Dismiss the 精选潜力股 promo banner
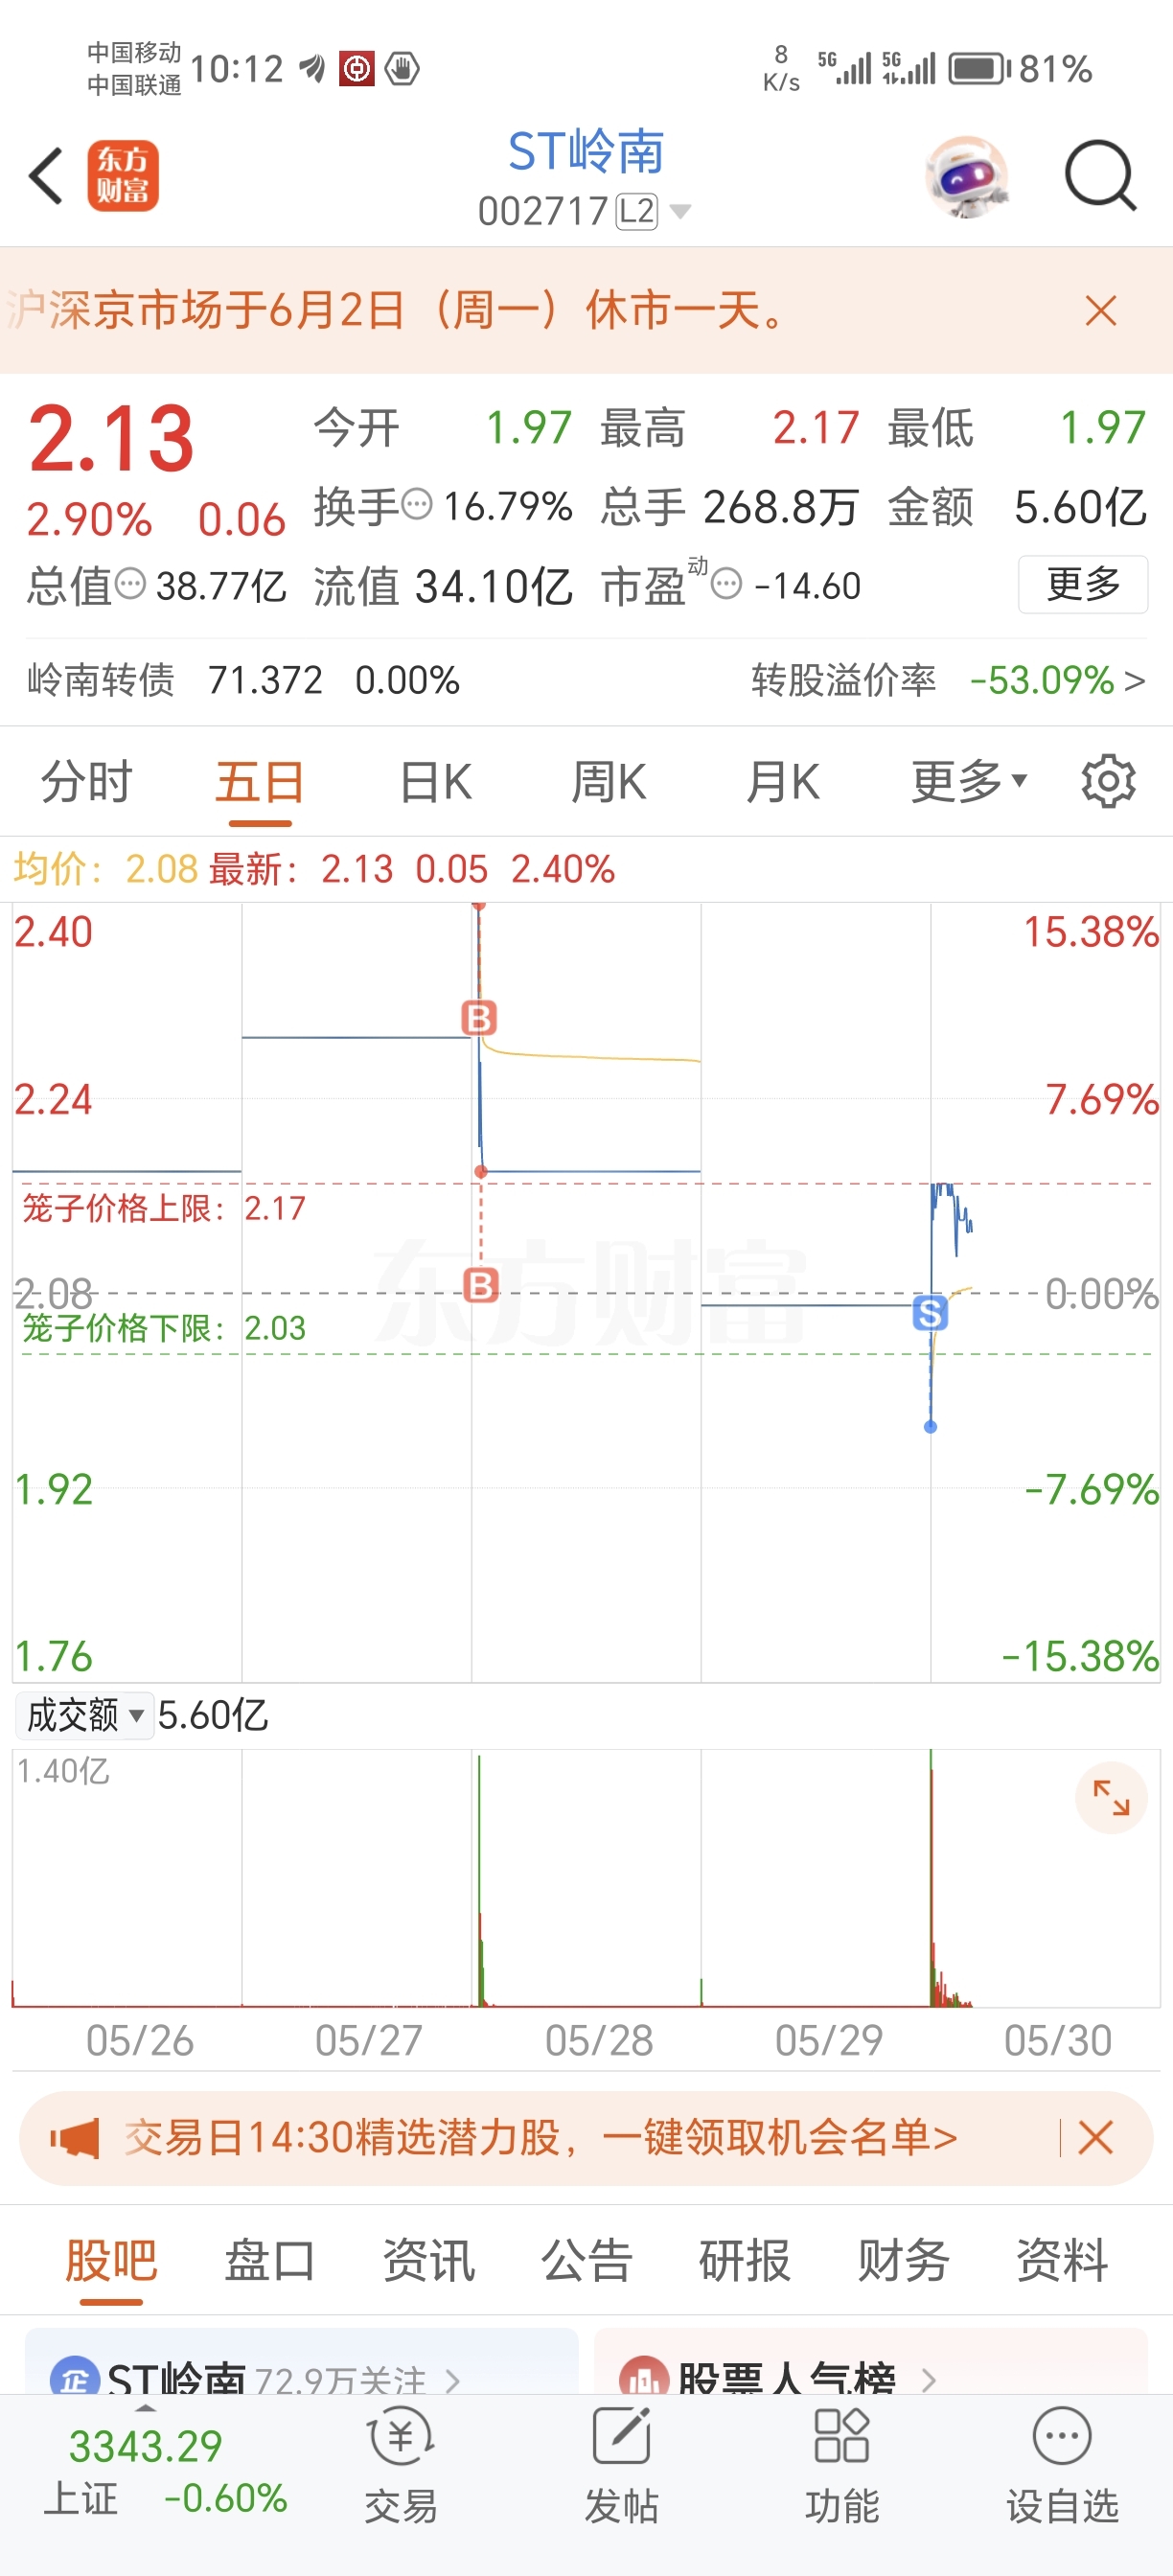The image size is (1173, 2576). 1096,2138
